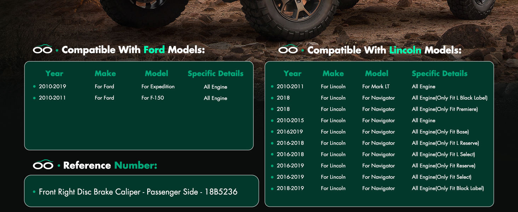Image resolution: width=518 pixels, height=212 pixels.
Task: Click the "For Mark LT" model entry
Action: coord(376,87)
